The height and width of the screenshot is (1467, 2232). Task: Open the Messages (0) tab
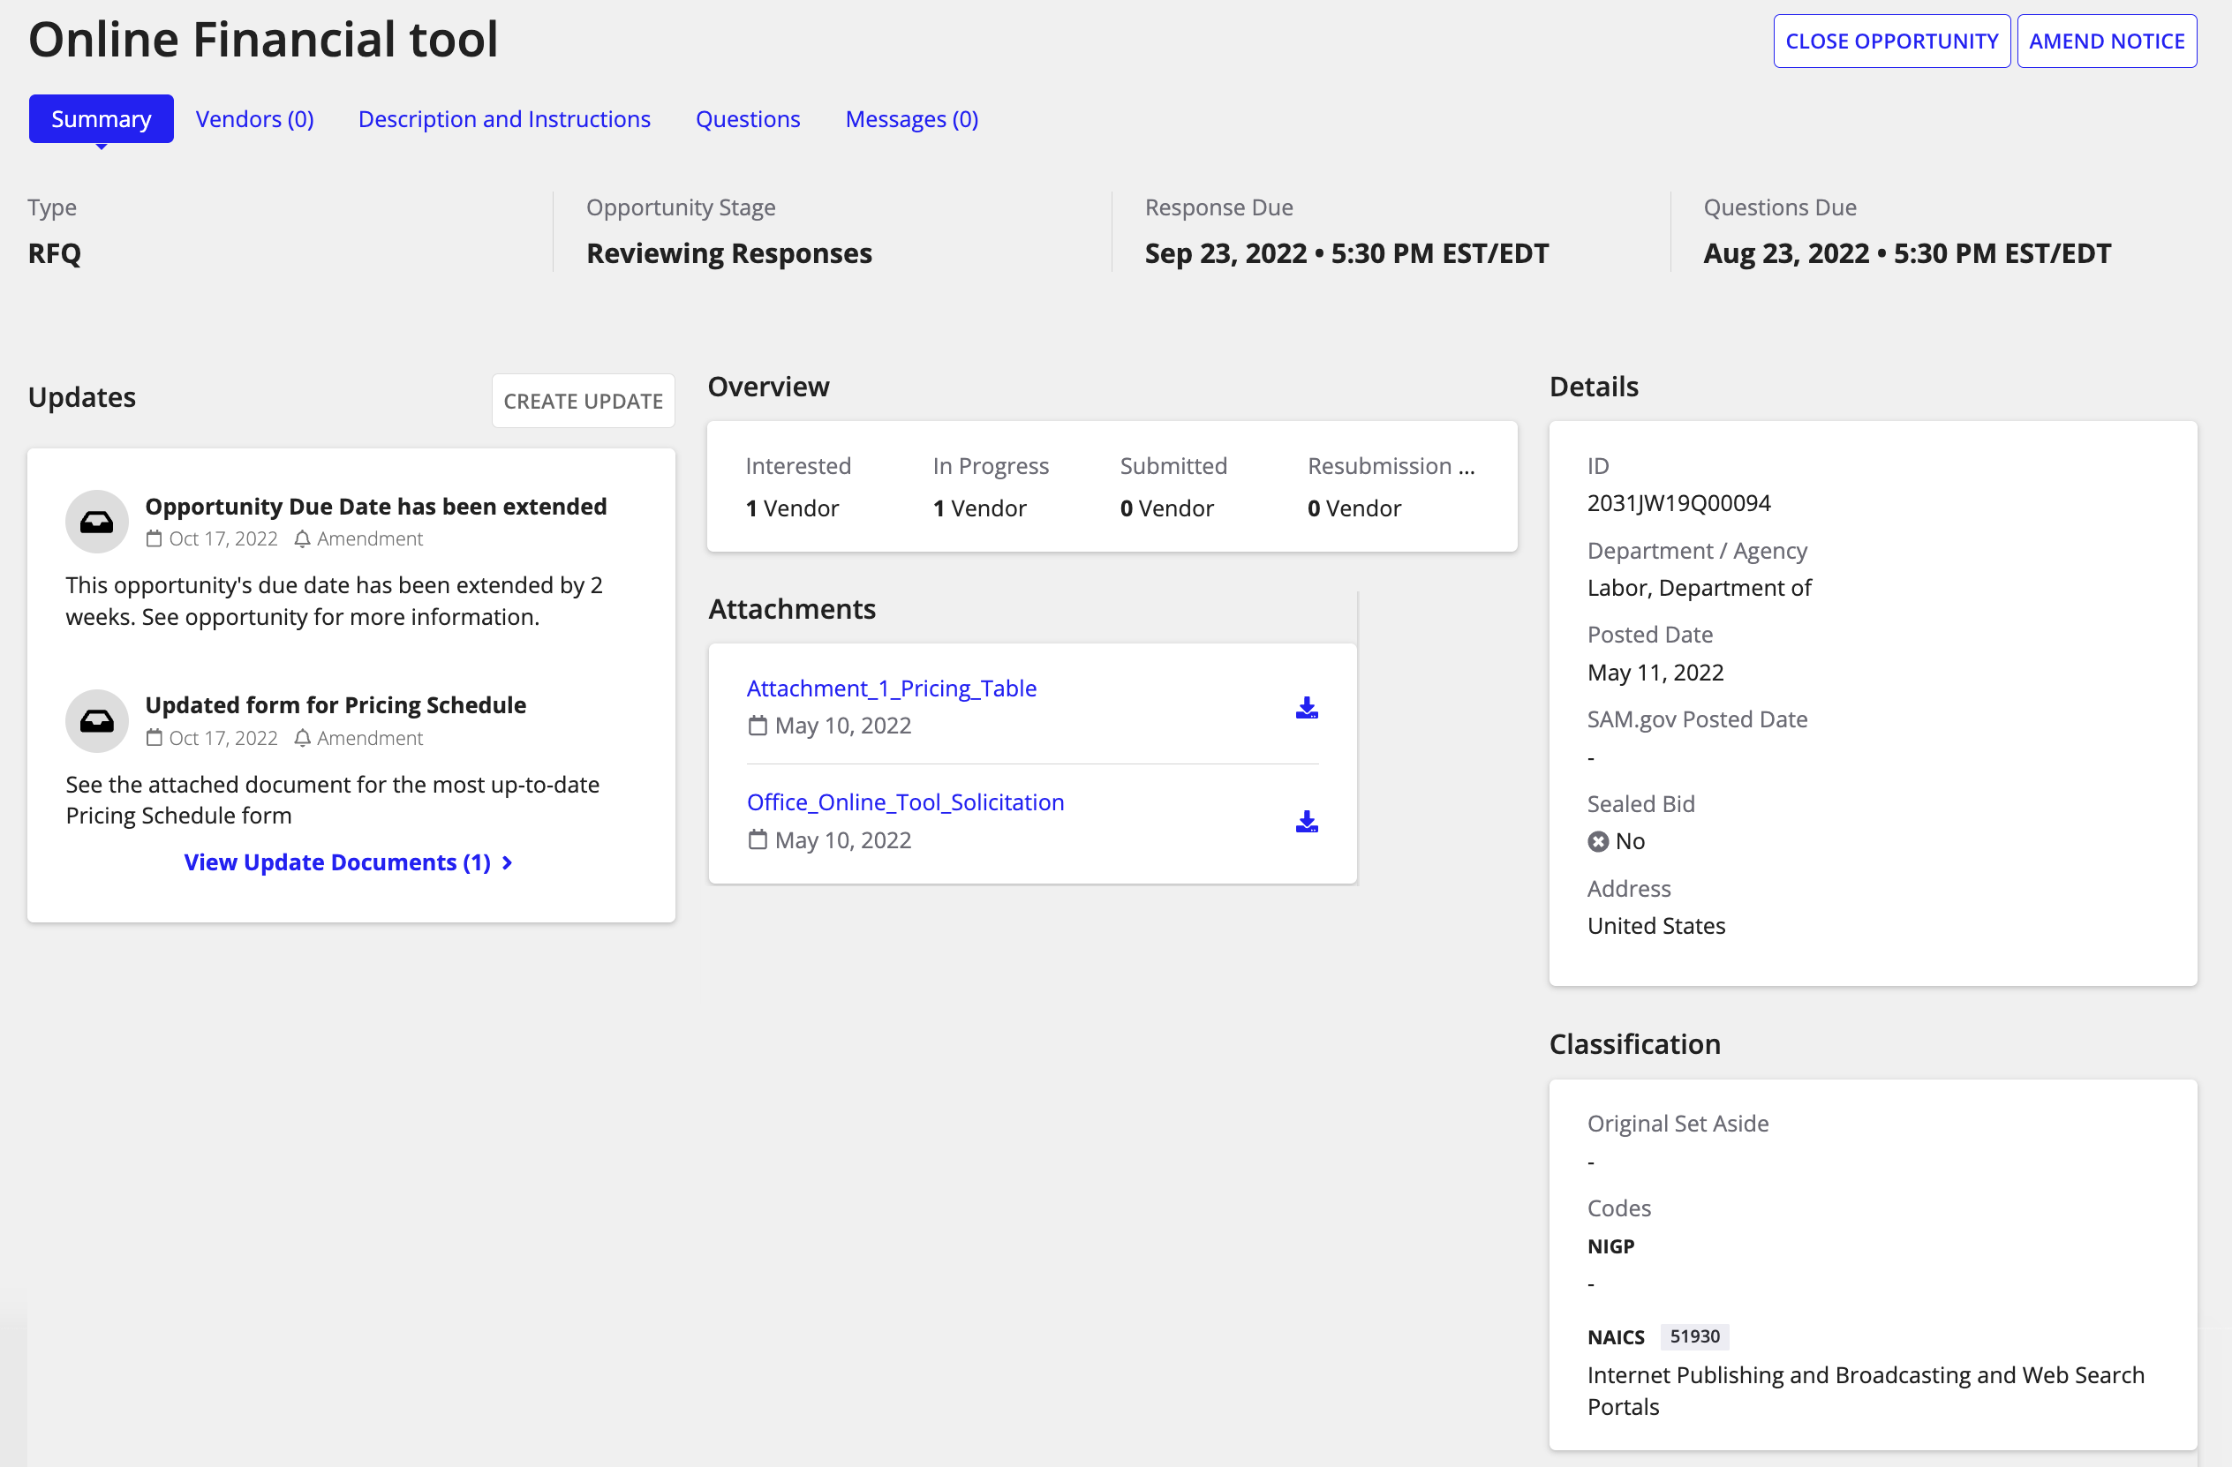[x=911, y=119]
